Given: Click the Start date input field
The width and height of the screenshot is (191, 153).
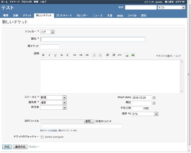Looking at the screenshot, I should (142, 98).
